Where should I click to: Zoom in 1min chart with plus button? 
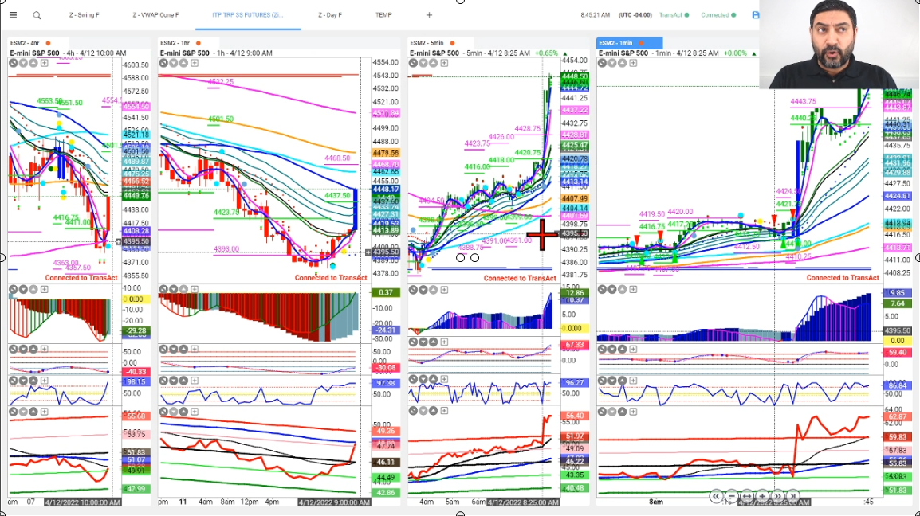pyautogui.click(x=762, y=496)
